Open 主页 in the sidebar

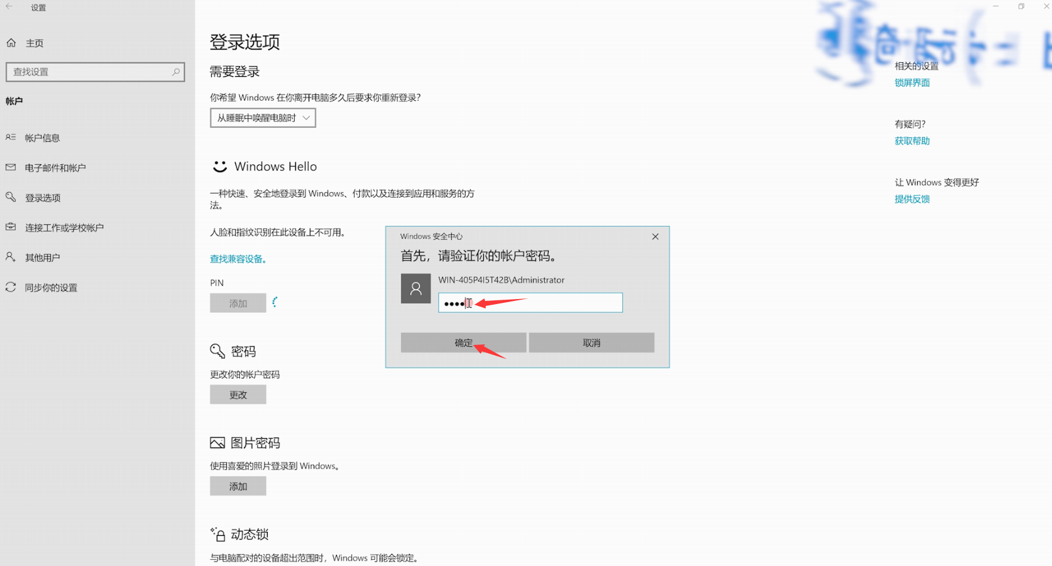pos(35,43)
